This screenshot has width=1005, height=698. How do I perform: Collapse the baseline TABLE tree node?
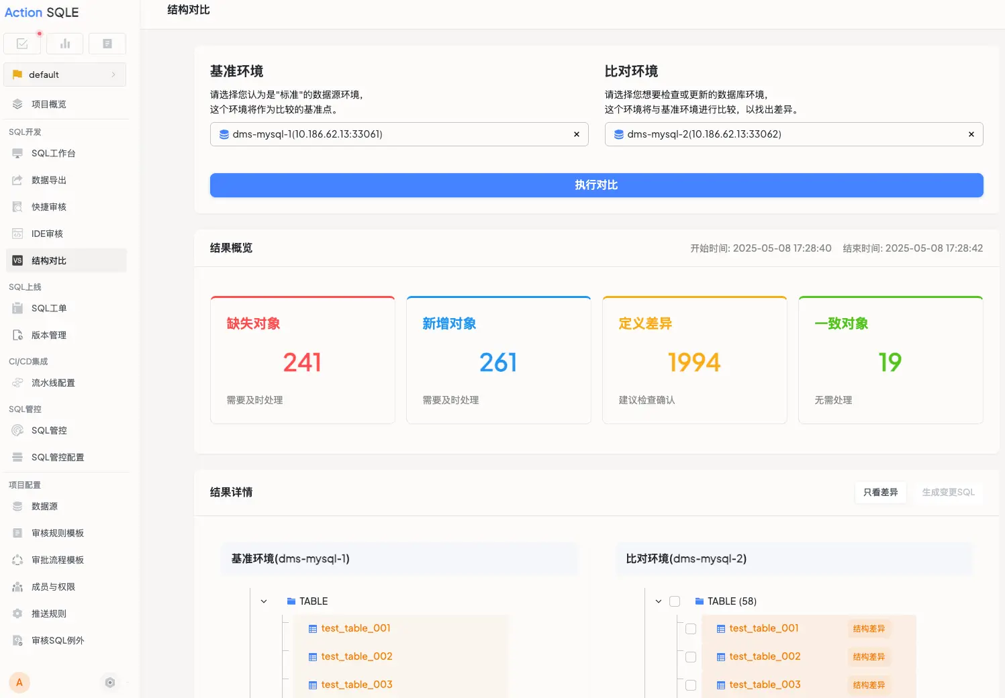264,601
